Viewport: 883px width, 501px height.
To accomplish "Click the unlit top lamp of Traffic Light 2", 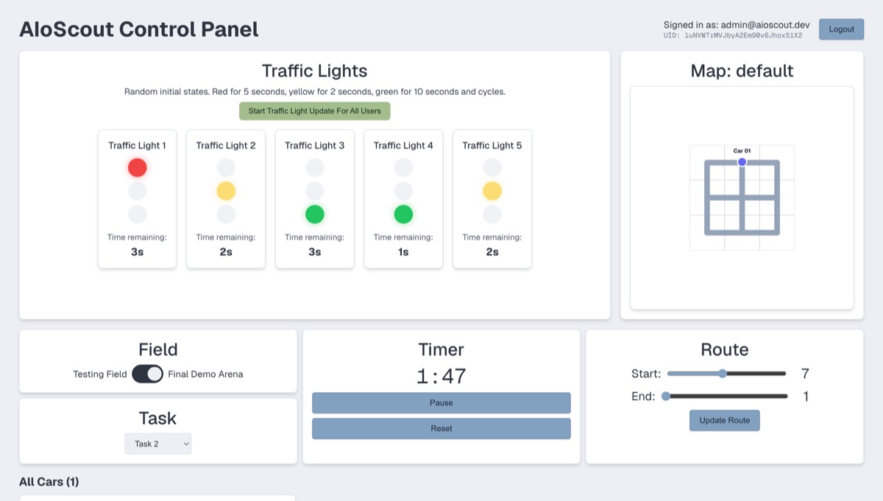I will pos(226,168).
